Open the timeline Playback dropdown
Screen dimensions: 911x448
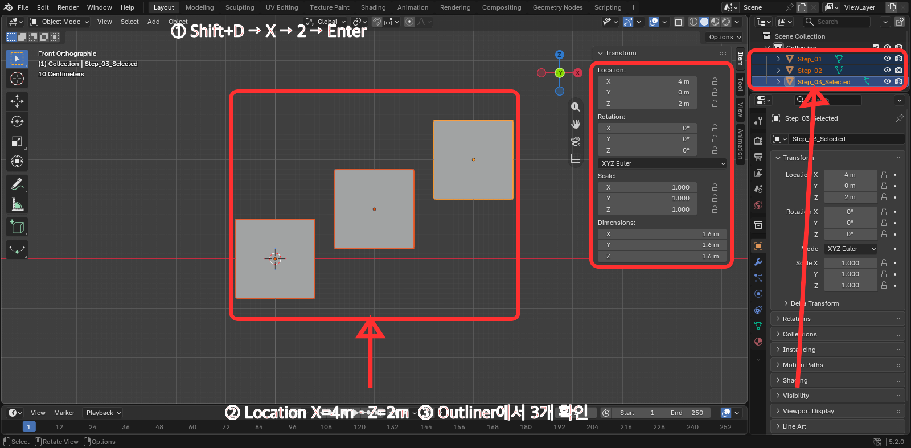click(x=103, y=413)
